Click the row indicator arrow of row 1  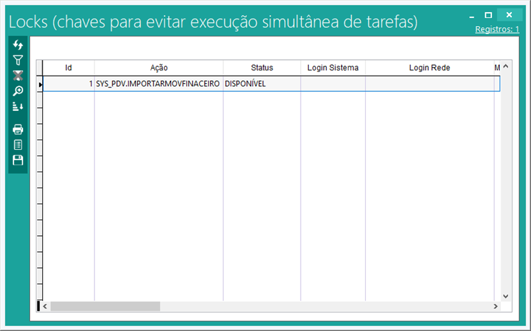pos(40,84)
